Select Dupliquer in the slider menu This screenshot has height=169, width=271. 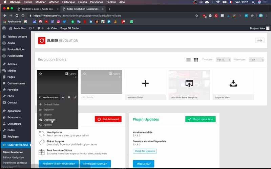coord(49,120)
